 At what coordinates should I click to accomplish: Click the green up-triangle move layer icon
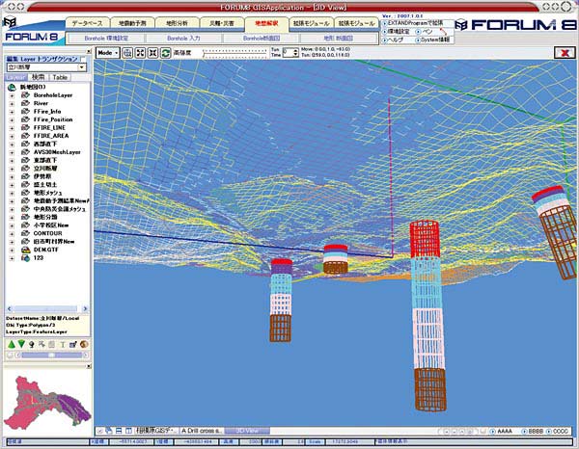(x=12, y=344)
